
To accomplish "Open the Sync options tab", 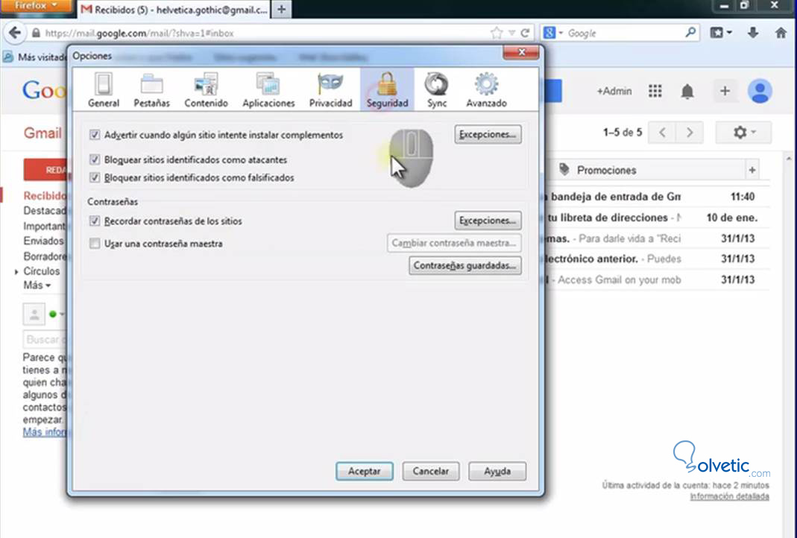I will coord(437,90).
